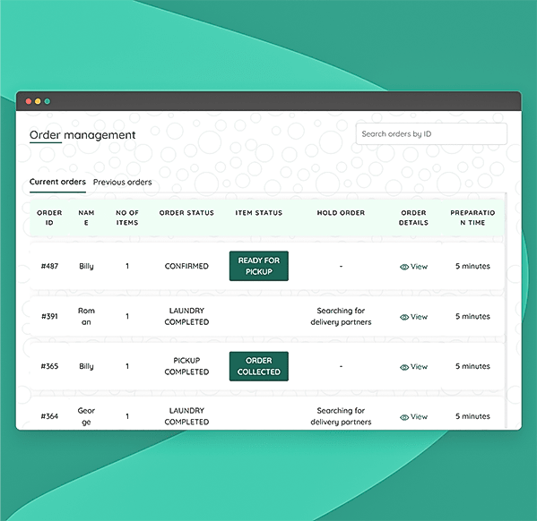This screenshot has width=537, height=521.
Task: Click the yellow minimize window dot
Action: coord(38,101)
